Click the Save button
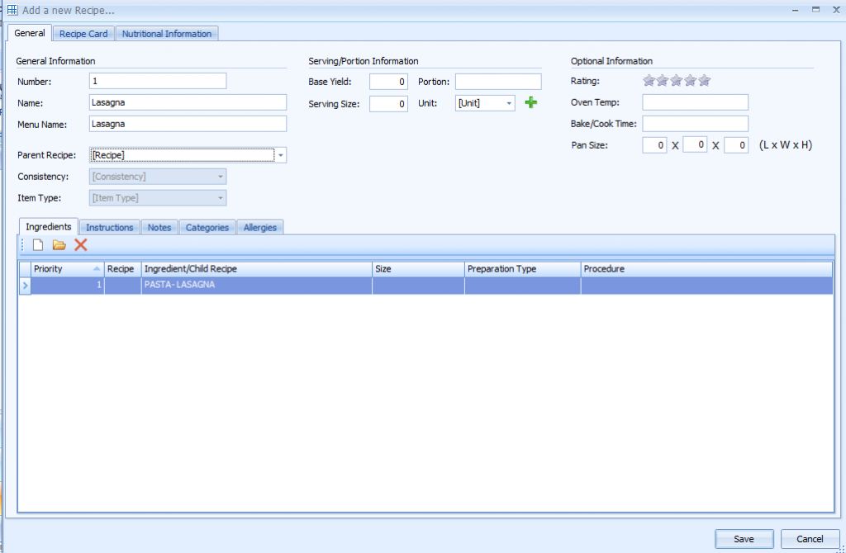Screen dimensions: 846x553 pyautogui.click(x=744, y=539)
